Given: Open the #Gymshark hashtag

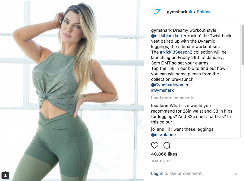Looking at the screenshot, I should coord(163,90).
